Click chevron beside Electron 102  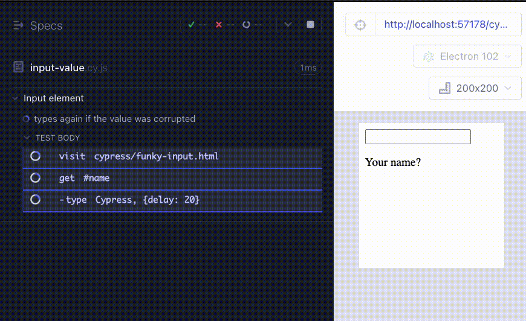(508, 56)
